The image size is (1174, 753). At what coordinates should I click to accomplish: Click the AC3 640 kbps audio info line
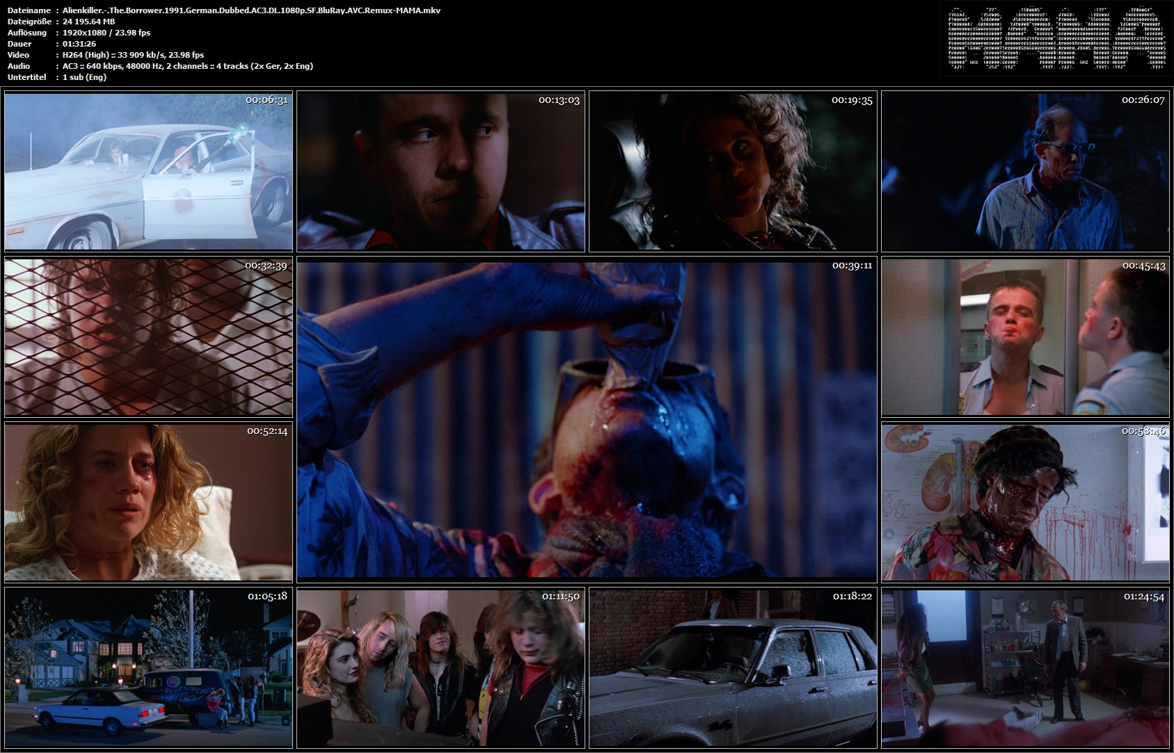[x=187, y=66]
